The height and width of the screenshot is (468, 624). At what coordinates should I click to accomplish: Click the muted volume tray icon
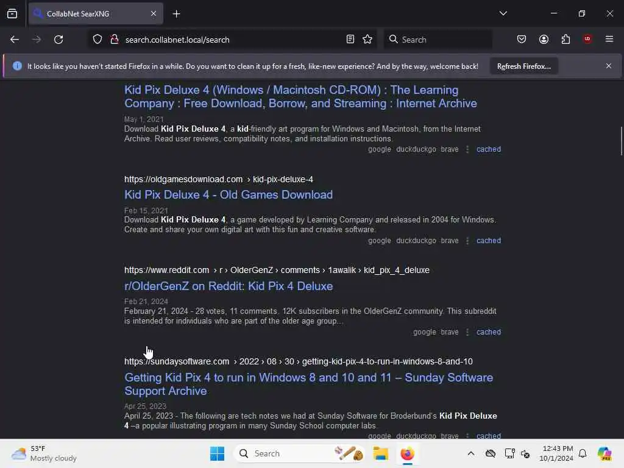pos(525,453)
